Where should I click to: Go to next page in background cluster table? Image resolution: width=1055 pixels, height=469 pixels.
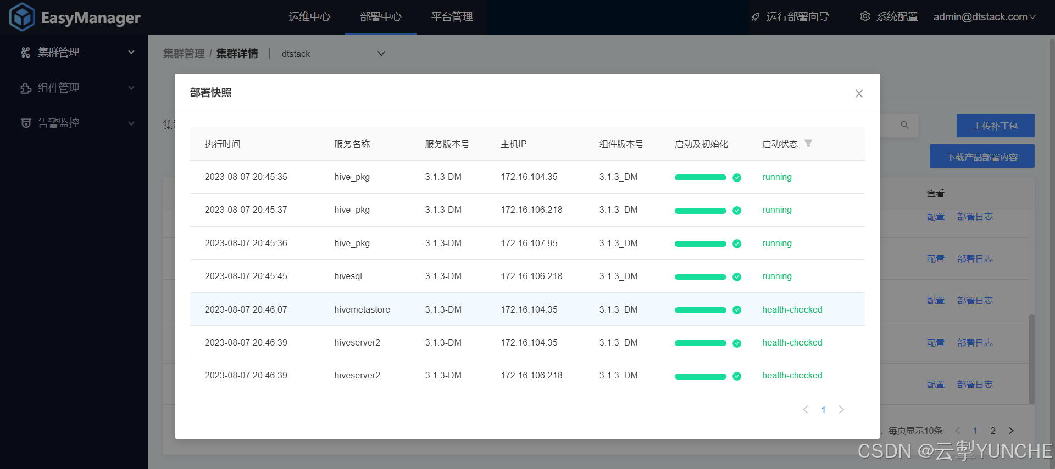[x=1011, y=431]
